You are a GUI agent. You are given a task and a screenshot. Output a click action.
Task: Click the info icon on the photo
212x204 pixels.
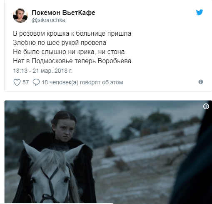(x=206, y=106)
